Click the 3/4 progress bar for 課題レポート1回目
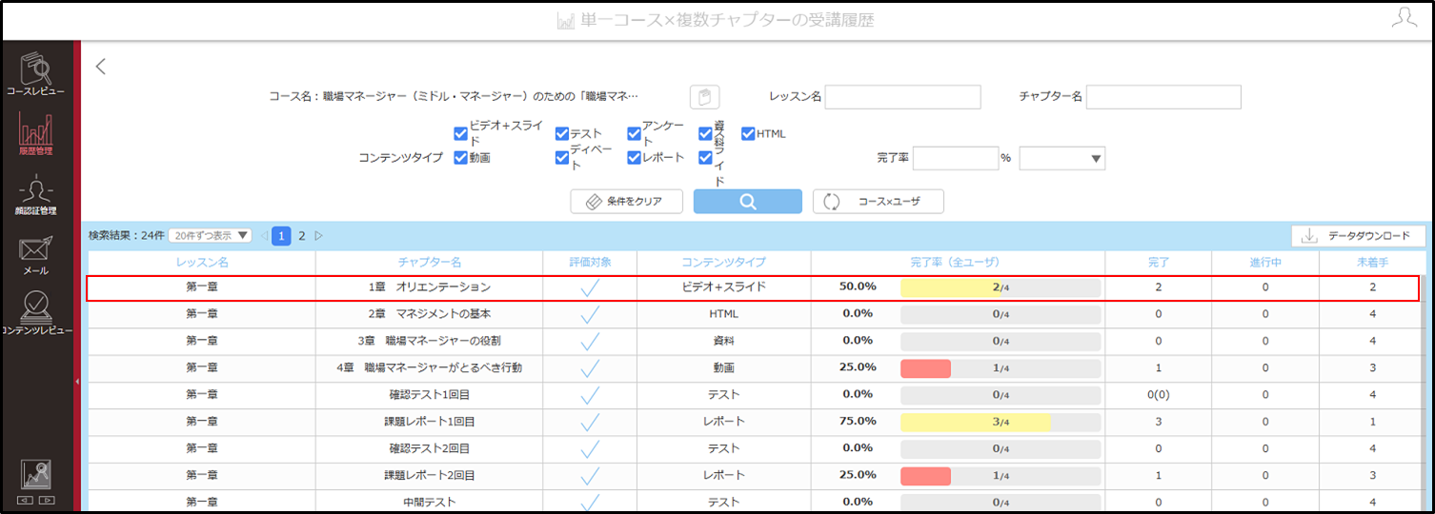 [x=1000, y=422]
